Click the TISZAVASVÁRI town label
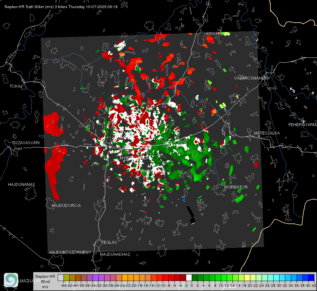 [x=26, y=143]
